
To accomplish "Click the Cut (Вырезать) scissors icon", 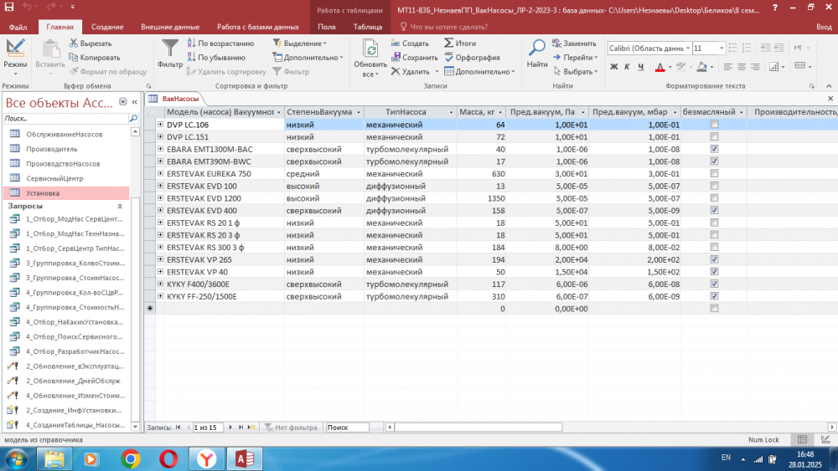I will point(74,43).
